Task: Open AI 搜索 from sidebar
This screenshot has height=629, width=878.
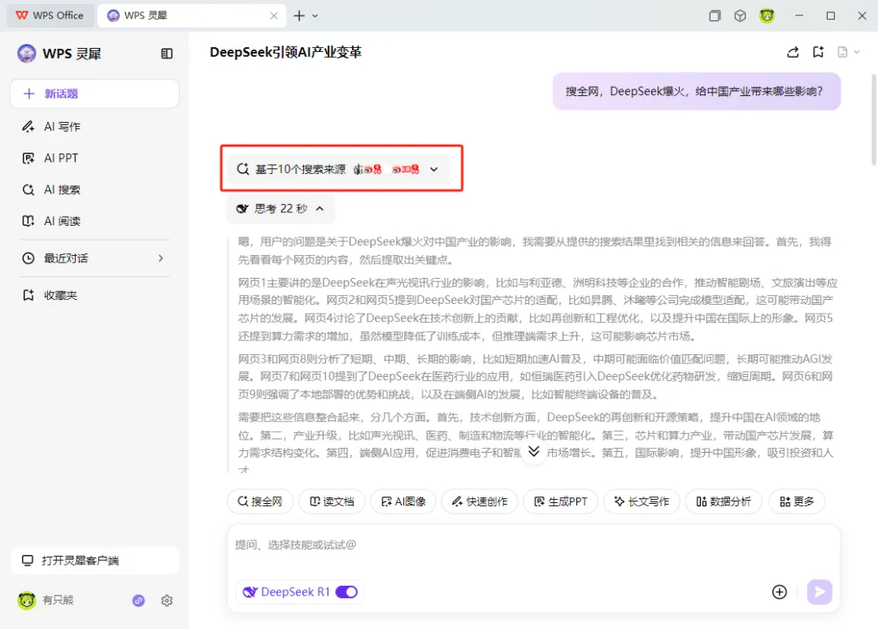Action: [x=62, y=189]
